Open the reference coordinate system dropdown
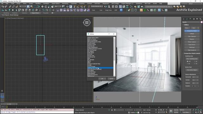This screenshot has height=114, width=203. 58,6
